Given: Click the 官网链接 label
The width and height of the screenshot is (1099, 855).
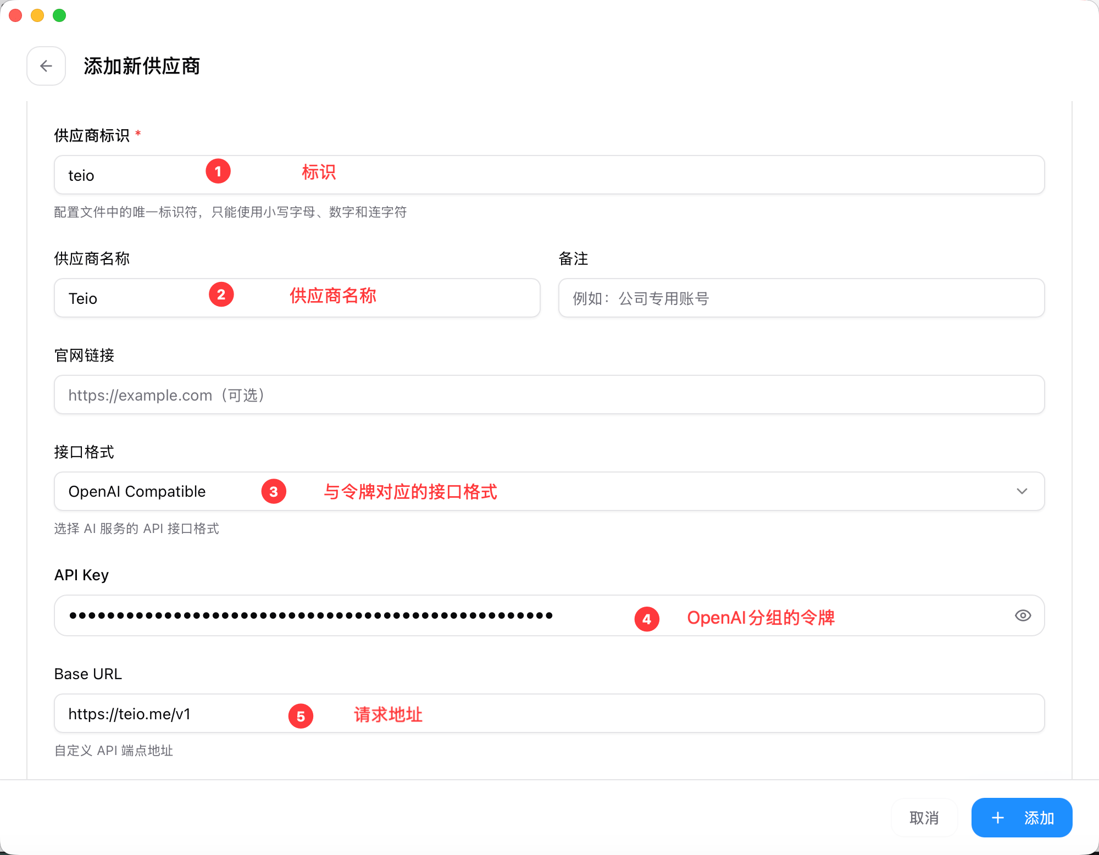Looking at the screenshot, I should pos(84,355).
